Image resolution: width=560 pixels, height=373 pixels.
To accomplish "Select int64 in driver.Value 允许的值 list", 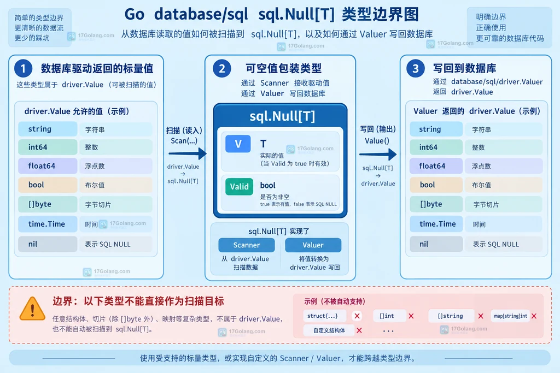I will (48, 147).
